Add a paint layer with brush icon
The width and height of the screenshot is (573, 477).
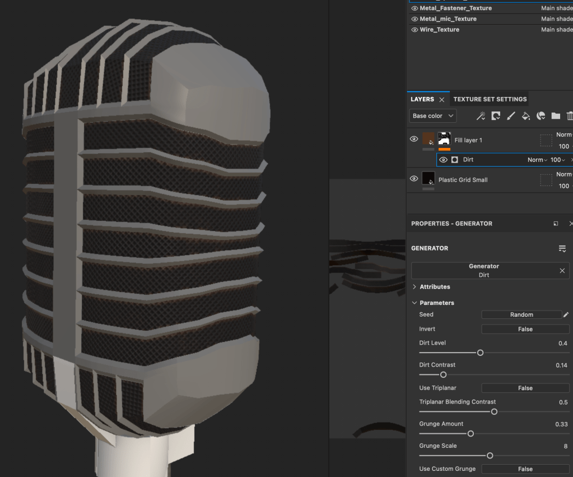[x=511, y=116]
